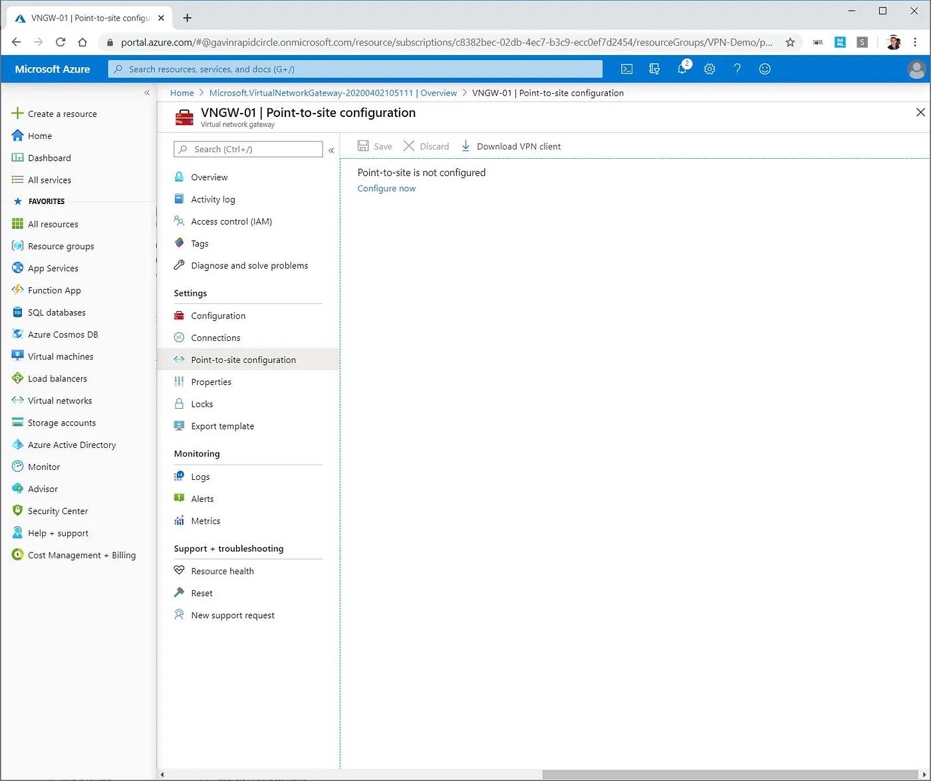Open Diagnose and solve problems

[248, 265]
